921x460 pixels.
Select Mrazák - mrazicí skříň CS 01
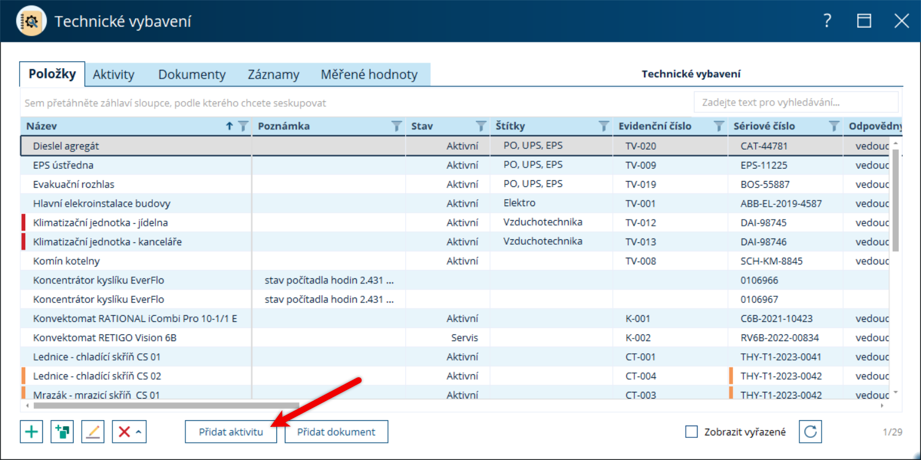pos(456,394)
